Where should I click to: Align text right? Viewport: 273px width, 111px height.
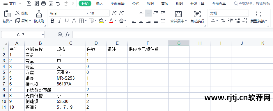(x=148, y=21)
